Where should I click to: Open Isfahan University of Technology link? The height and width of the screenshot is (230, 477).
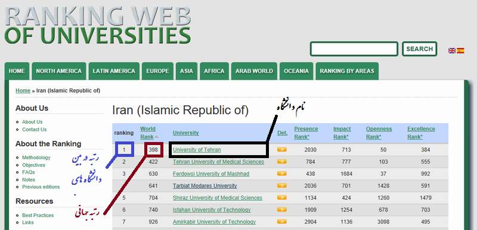(212, 210)
